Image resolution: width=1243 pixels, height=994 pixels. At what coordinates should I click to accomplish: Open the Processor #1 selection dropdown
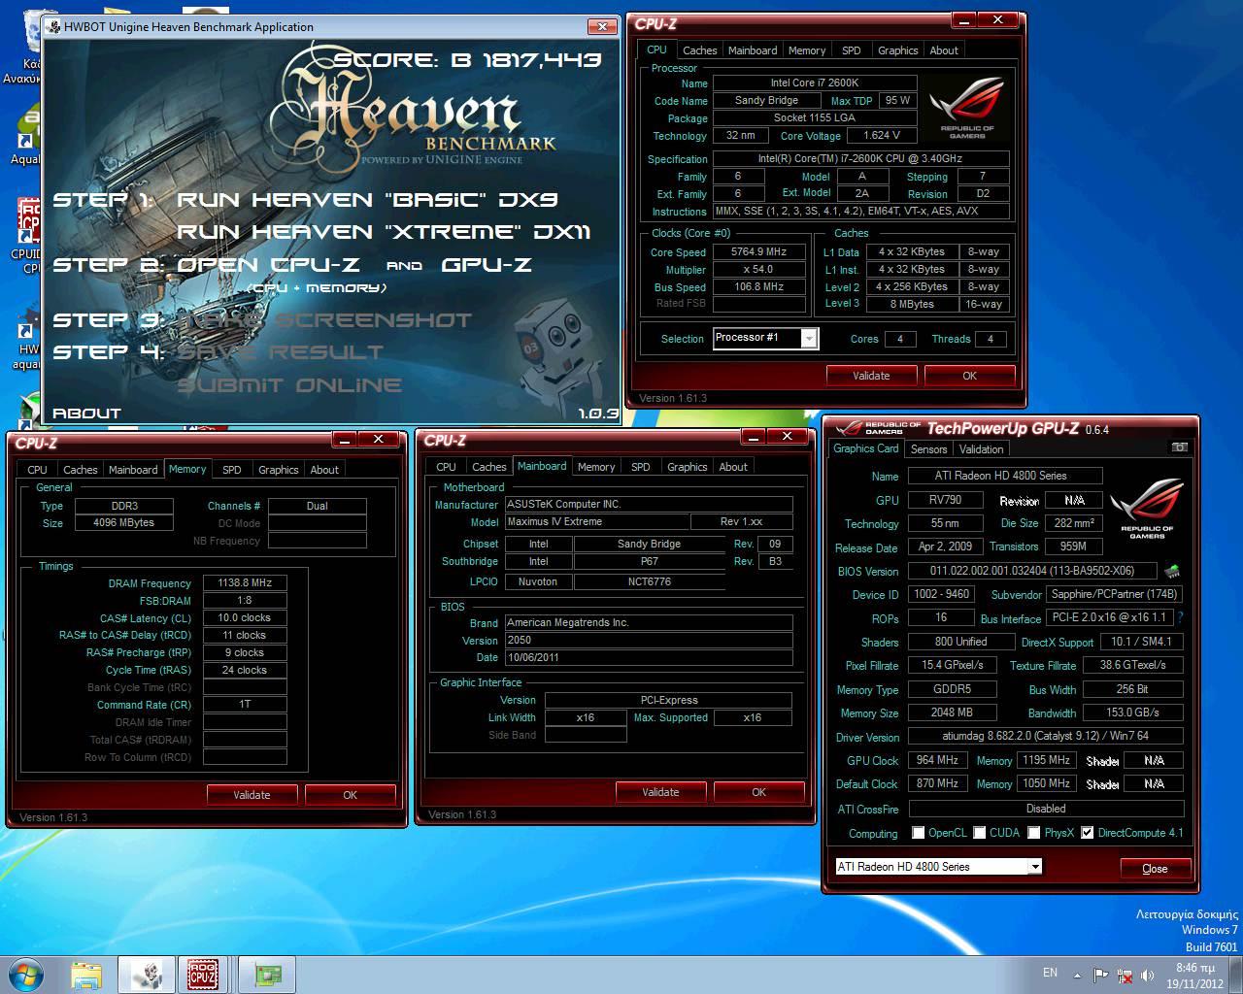pos(809,338)
